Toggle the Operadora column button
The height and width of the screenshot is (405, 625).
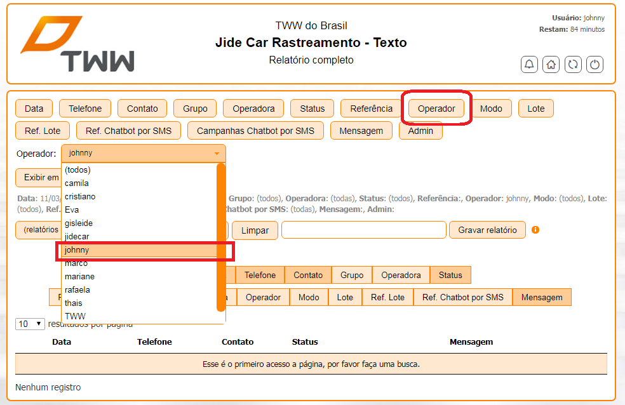pyautogui.click(x=401, y=275)
